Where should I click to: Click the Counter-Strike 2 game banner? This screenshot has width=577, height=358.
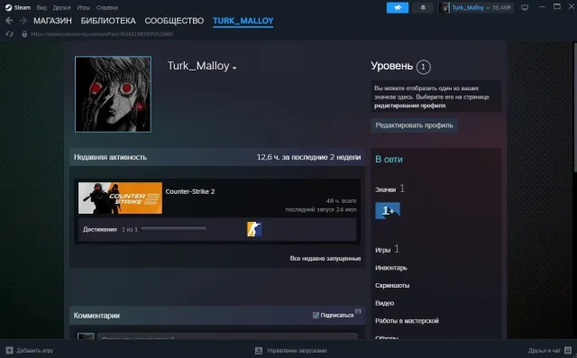(x=120, y=198)
